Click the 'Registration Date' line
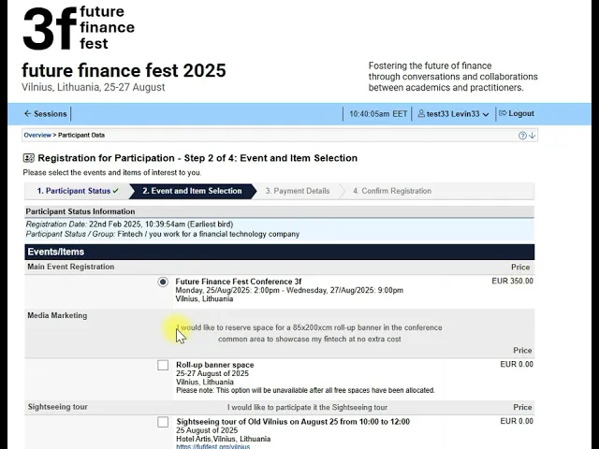The width and height of the screenshot is (599, 449). pos(129,224)
